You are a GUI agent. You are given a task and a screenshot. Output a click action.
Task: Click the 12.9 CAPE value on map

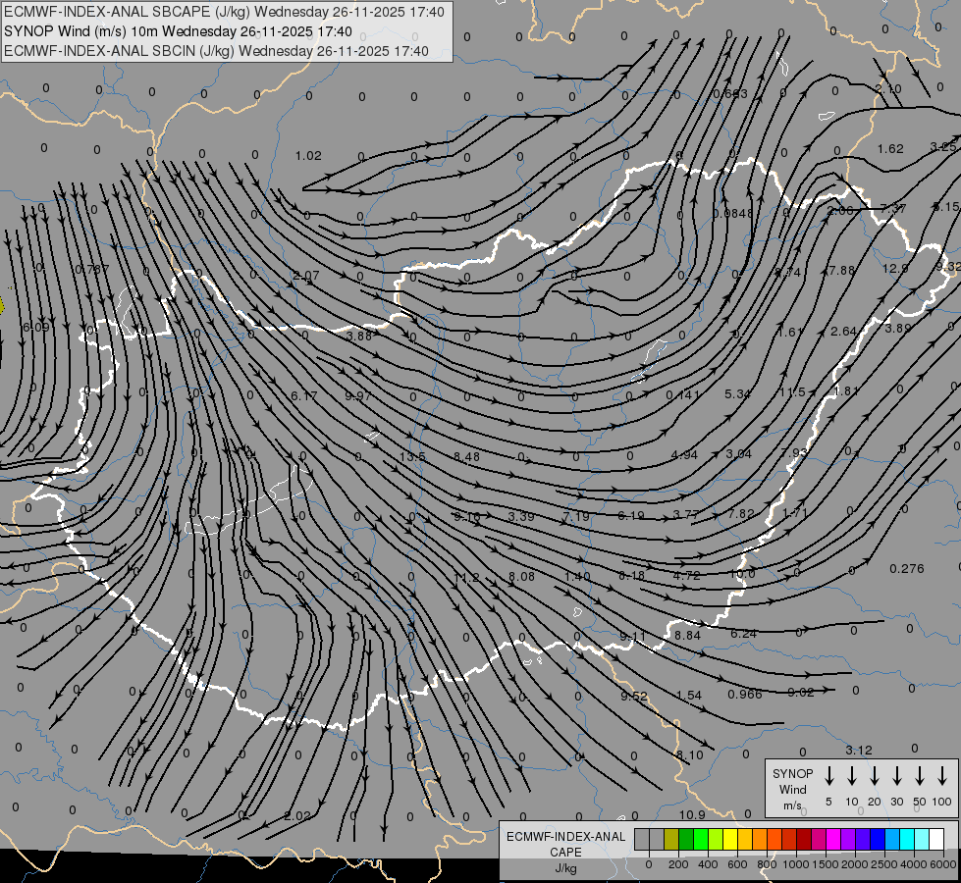tap(895, 269)
